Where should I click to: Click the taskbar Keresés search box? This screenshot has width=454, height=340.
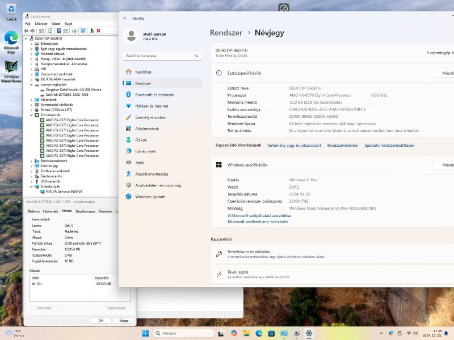tap(183, 333)
